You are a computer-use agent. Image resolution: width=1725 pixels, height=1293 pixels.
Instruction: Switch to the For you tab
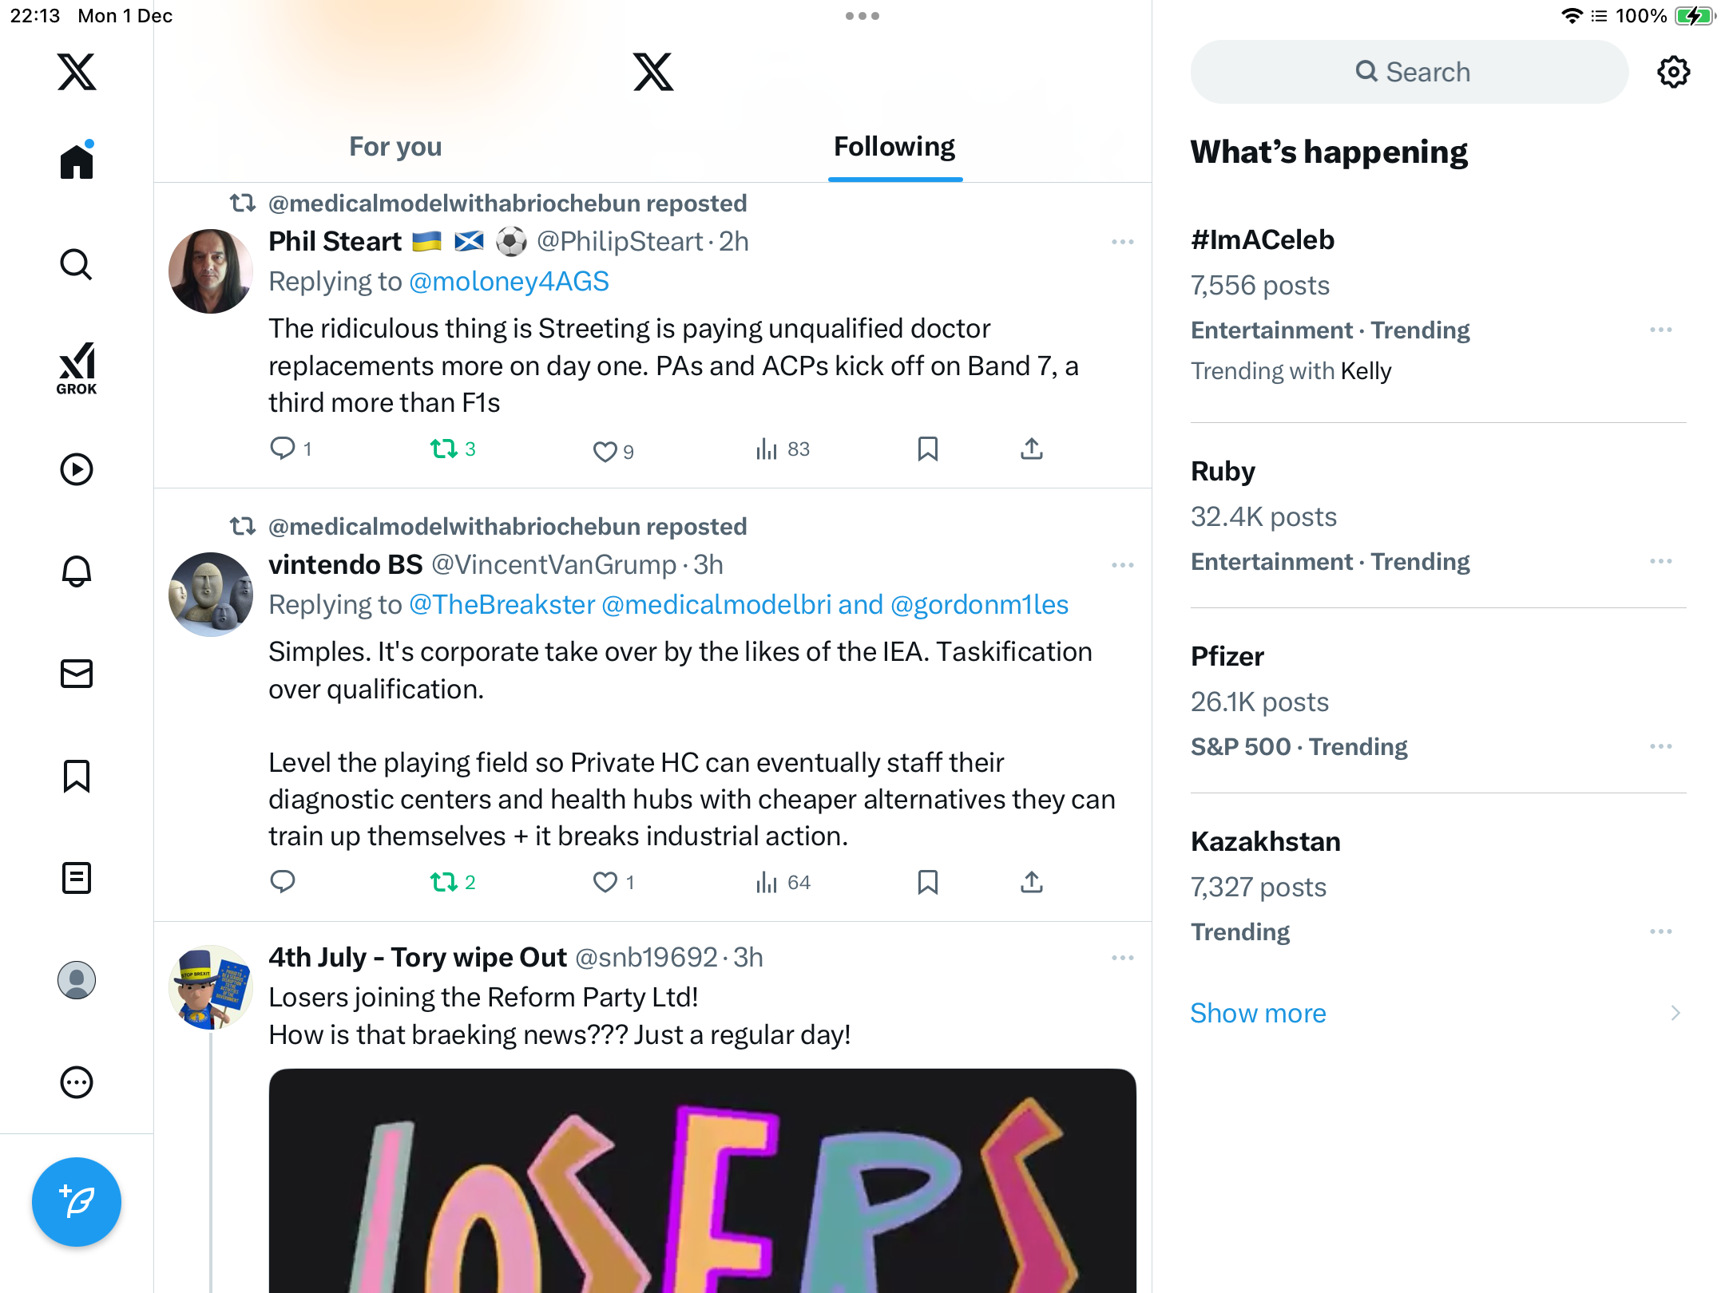(395, 147)
